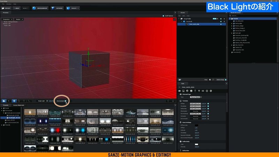Open Basic Settings sphere icon in Edit panel

click(x=187, y=91)
